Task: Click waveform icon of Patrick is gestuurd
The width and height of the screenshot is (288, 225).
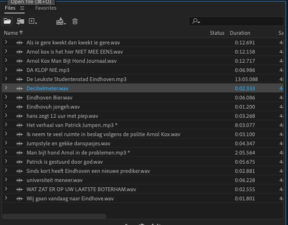Action: click(x=20, y=162)
